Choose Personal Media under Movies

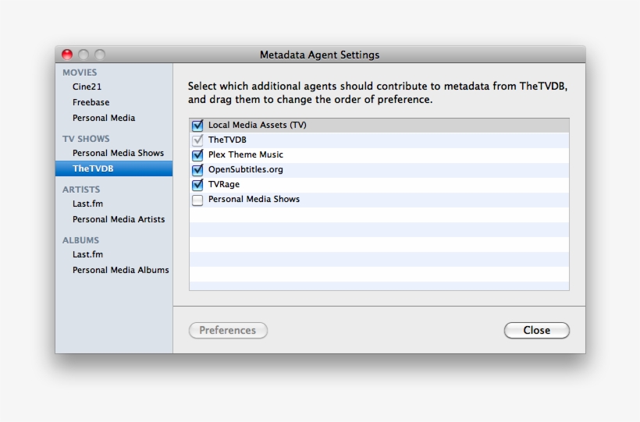coord(104,118)
